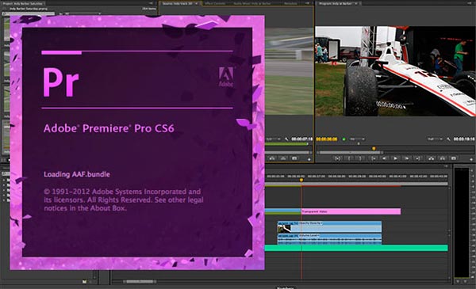Click Export Frame camera icon in Program monitor
Screen dimensions: 476x289
pos(454,158)
